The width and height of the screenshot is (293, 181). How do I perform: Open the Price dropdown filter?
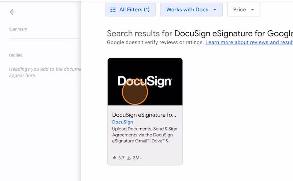244,10
